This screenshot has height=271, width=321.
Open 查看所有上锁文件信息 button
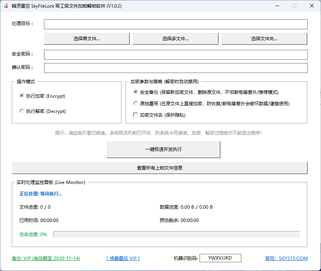[x=160, y=168]
